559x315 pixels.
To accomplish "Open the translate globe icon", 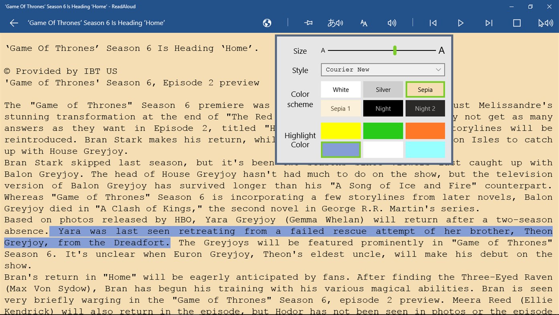I will click(267, 23).
